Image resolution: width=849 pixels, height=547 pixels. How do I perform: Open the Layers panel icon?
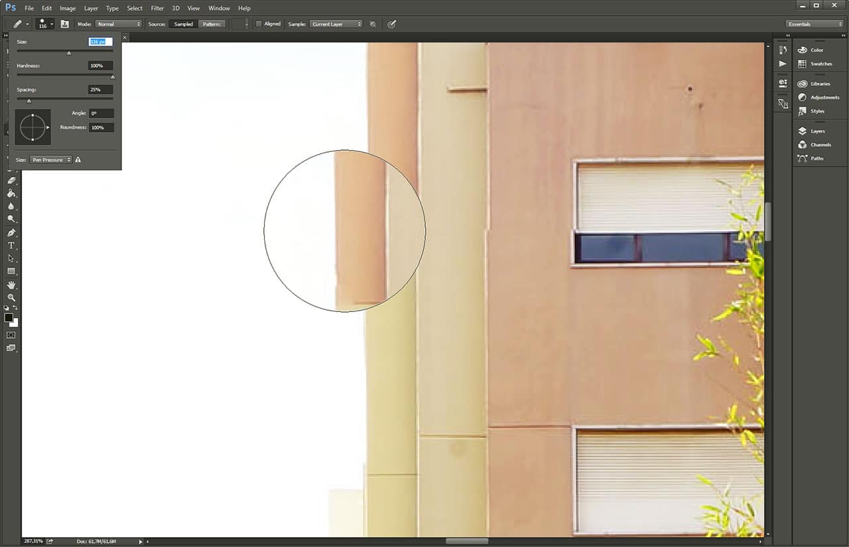tap(817, 131)
